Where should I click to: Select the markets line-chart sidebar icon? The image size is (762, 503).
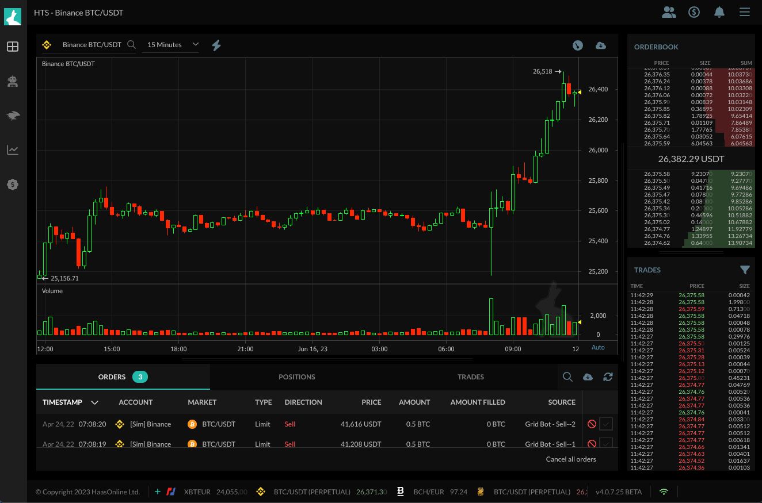[x=13, y=150]
